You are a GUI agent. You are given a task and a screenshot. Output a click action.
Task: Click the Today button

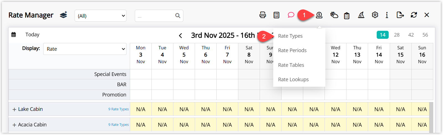coord(32,35)
